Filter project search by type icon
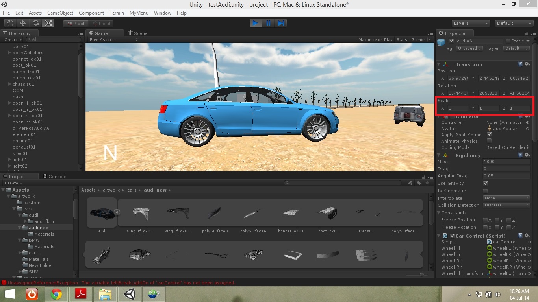The image size is (538, 302). pyautogui.click(x=410, y=183)
